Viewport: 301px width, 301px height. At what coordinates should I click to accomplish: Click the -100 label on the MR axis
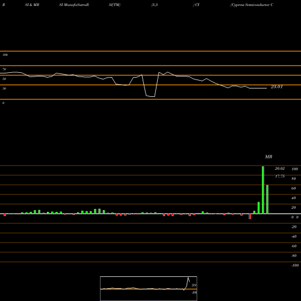click(295, 265)
